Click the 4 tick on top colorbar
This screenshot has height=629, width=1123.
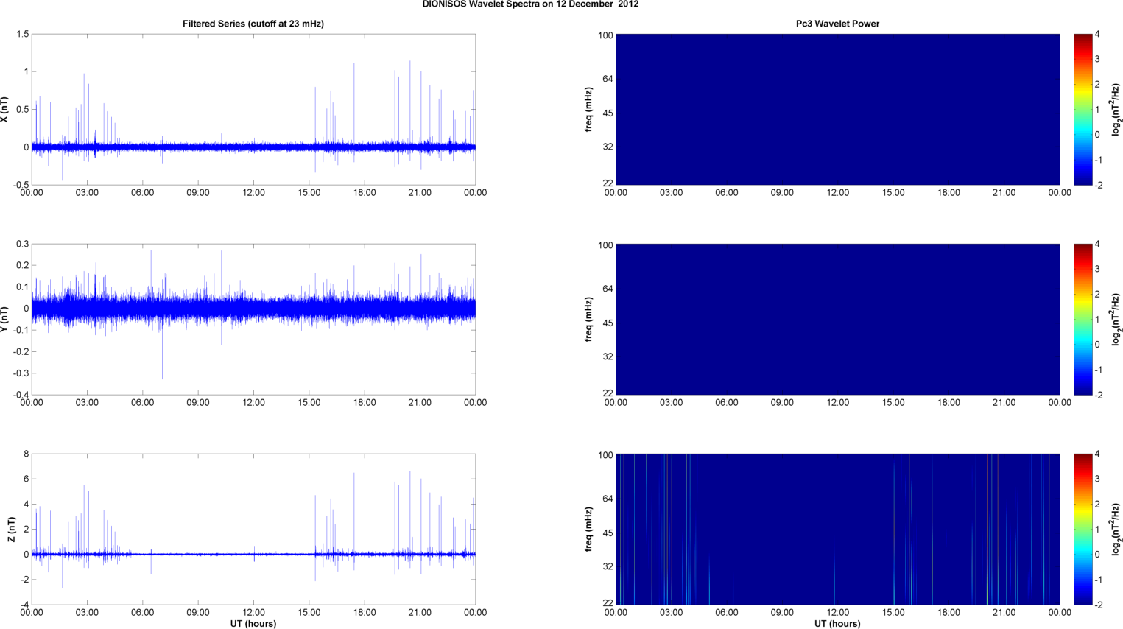click(1097, 35)
